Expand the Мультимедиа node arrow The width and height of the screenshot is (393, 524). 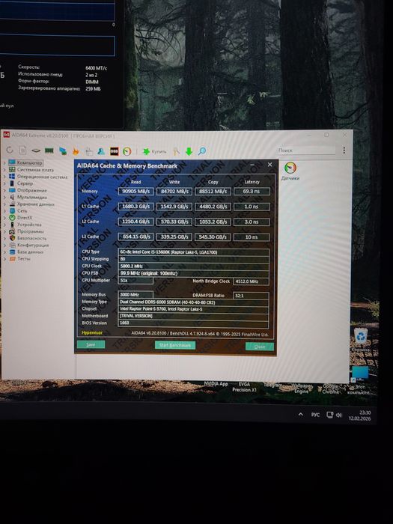(x=4, y=197)
